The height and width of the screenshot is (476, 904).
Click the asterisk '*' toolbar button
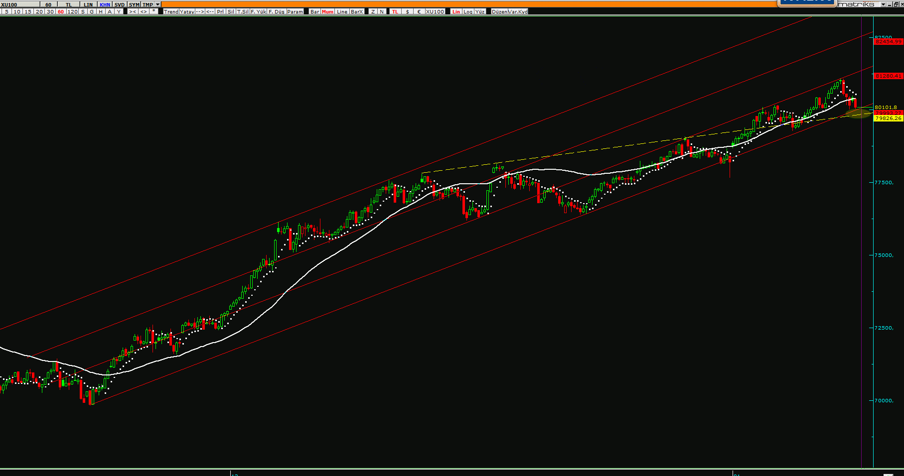154,11
